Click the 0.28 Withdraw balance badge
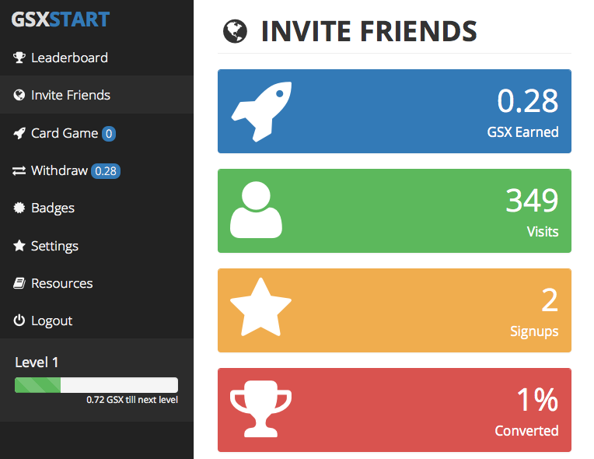Screen dimensions: 594x459 click(106, 171)
